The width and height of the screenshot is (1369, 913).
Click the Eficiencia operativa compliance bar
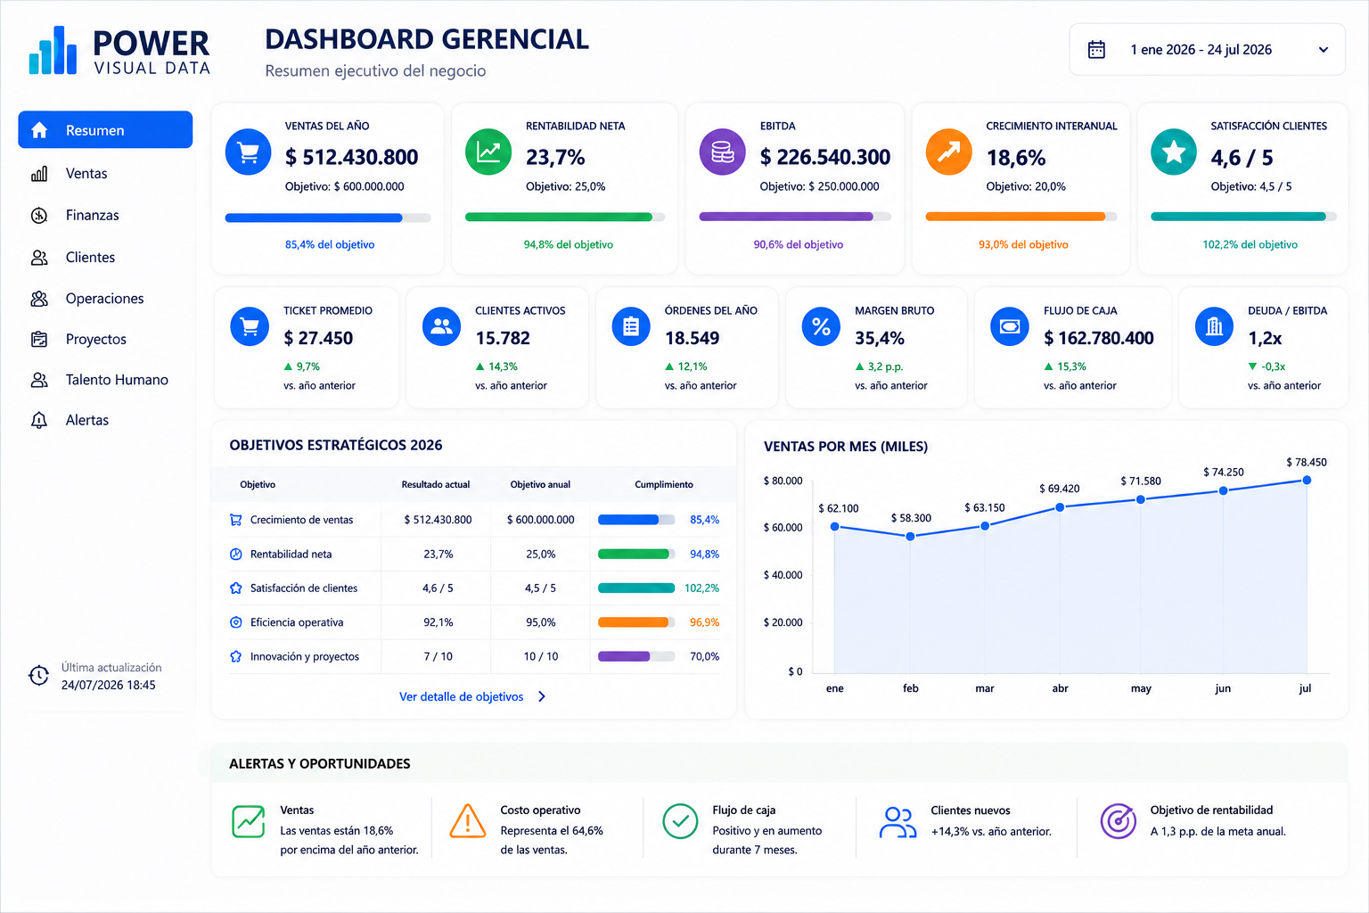coord(636,622)
